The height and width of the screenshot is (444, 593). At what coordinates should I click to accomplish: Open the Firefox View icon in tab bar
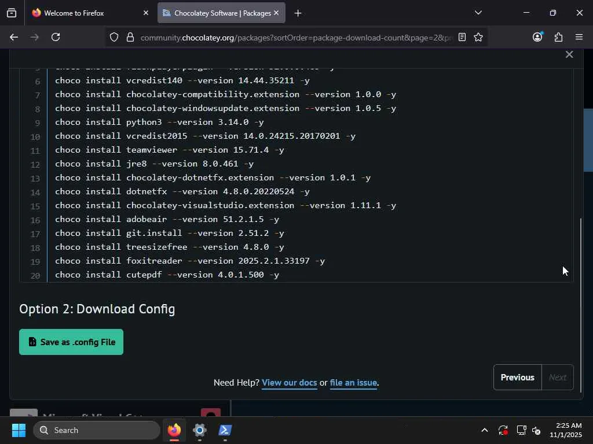(12, 13)
